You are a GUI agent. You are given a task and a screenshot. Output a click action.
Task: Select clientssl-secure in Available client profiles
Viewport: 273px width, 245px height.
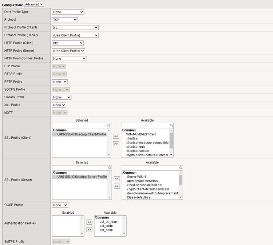(x=139, y=151)
